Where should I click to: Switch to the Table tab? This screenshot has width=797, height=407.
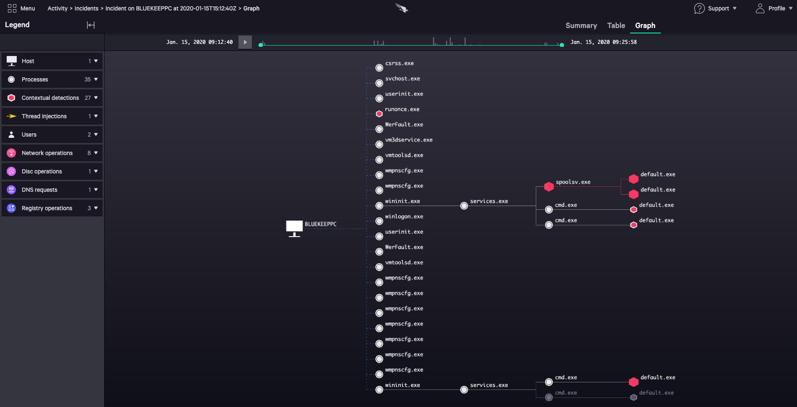616,25
